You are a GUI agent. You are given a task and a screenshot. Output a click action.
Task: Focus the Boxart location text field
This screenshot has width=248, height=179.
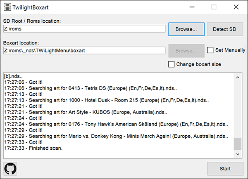pos(84,50)
